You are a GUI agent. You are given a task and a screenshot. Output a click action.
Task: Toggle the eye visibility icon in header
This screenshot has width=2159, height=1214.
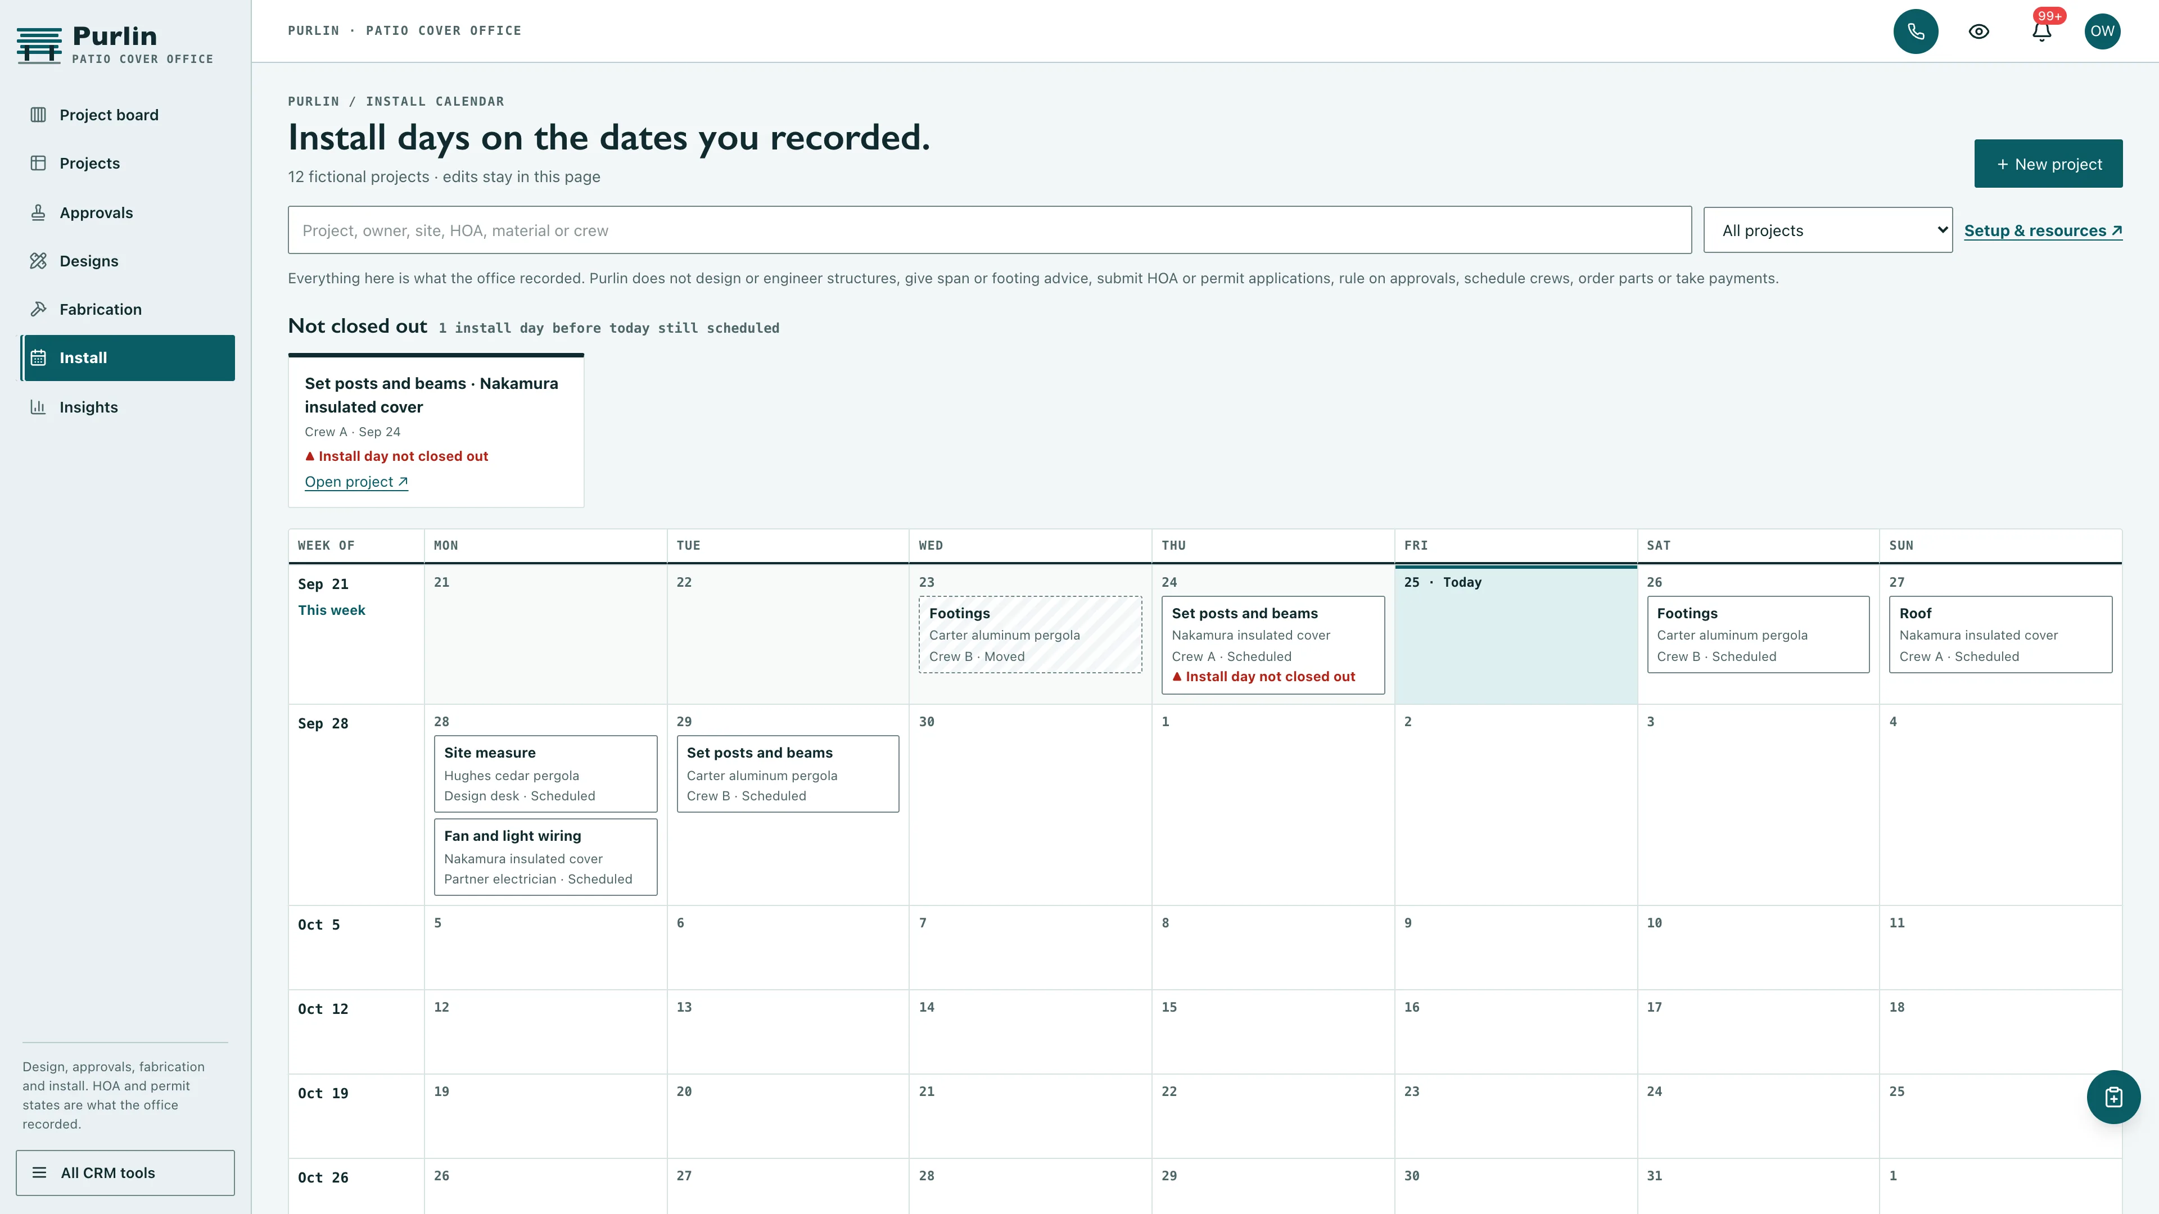(x=1979, y=31)
